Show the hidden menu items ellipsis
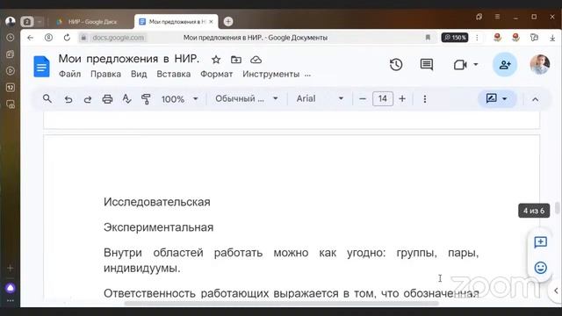Image resolution: width=562 pixels, height=316 pixels. click(307, 75)
